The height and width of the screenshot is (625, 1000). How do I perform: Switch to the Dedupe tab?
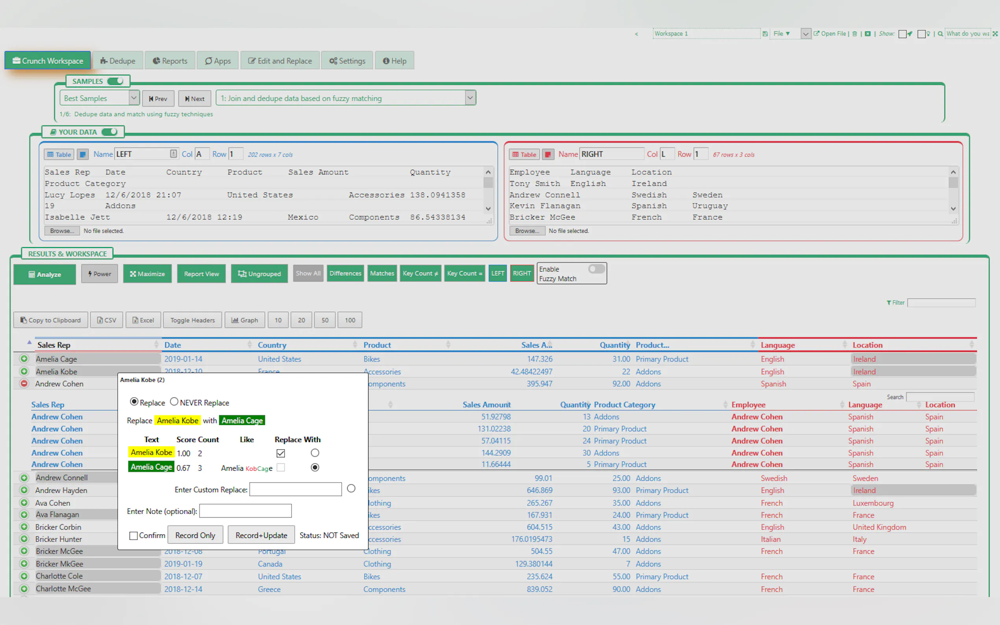coord(118,61)
